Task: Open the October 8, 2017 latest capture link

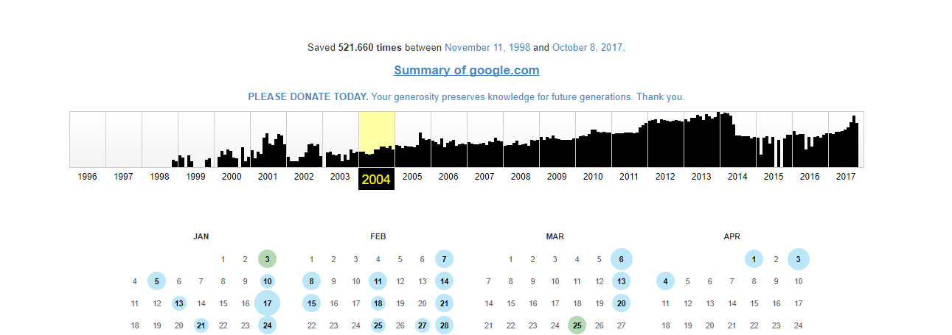Action: (x=588, y=48)
